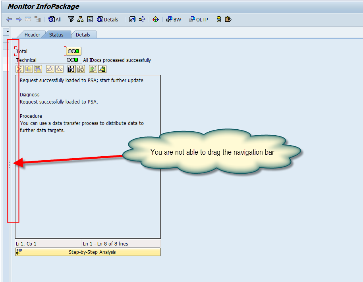
Task: Click the 'Technical' field label
Action: point(26,60)
